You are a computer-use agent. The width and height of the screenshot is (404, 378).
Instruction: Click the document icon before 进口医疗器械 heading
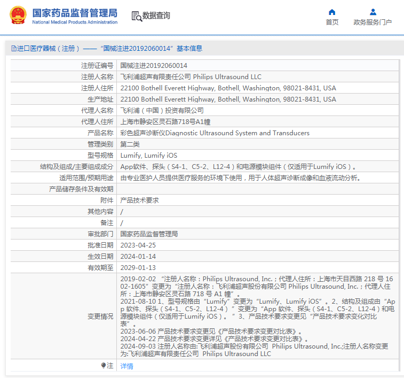14,49
